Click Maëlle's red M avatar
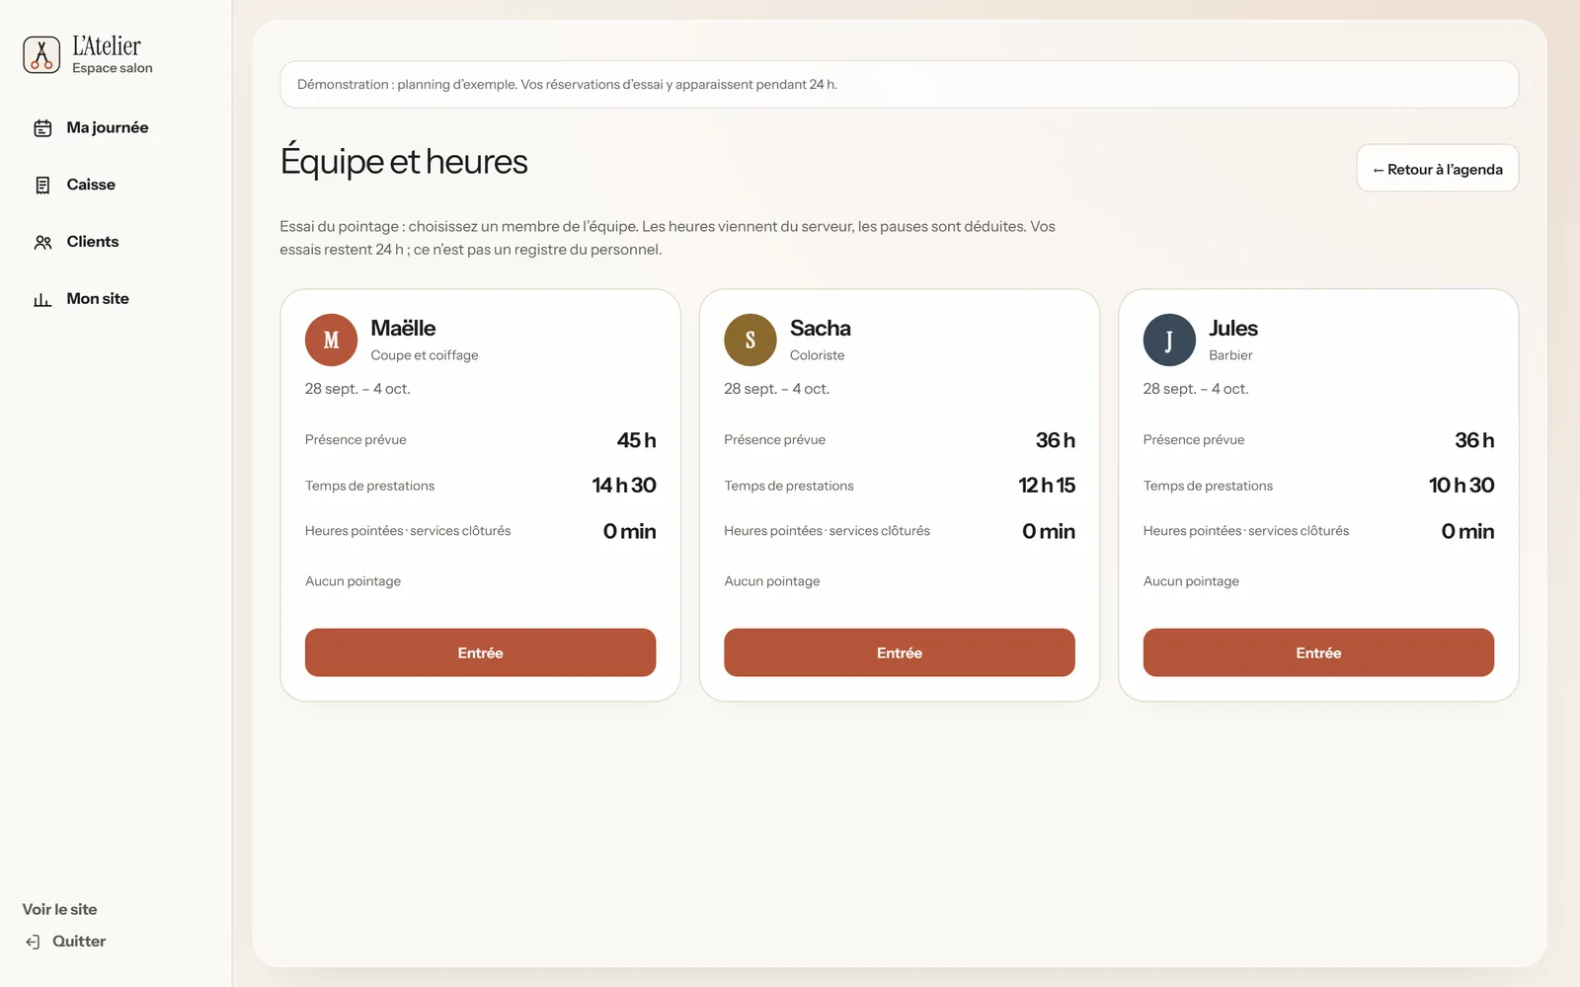Viewport: 1580px width, 987px height. click(x=331, y=340)
